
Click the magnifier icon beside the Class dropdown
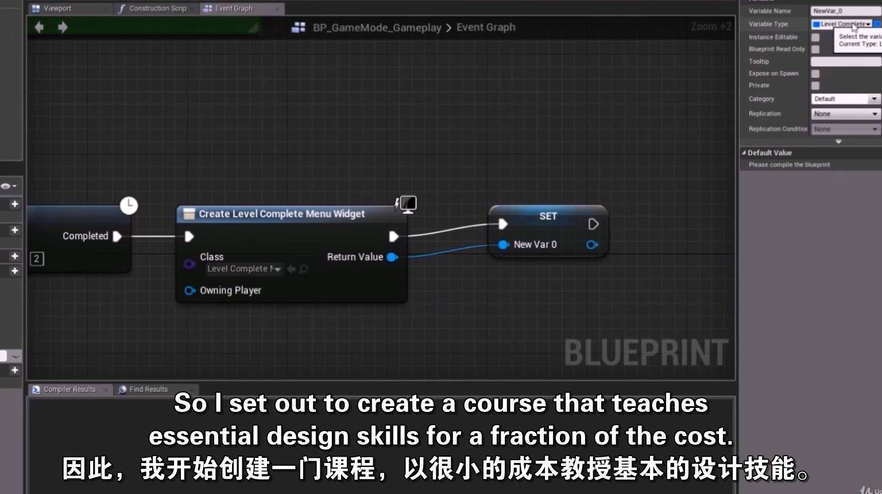click(304, 269)
